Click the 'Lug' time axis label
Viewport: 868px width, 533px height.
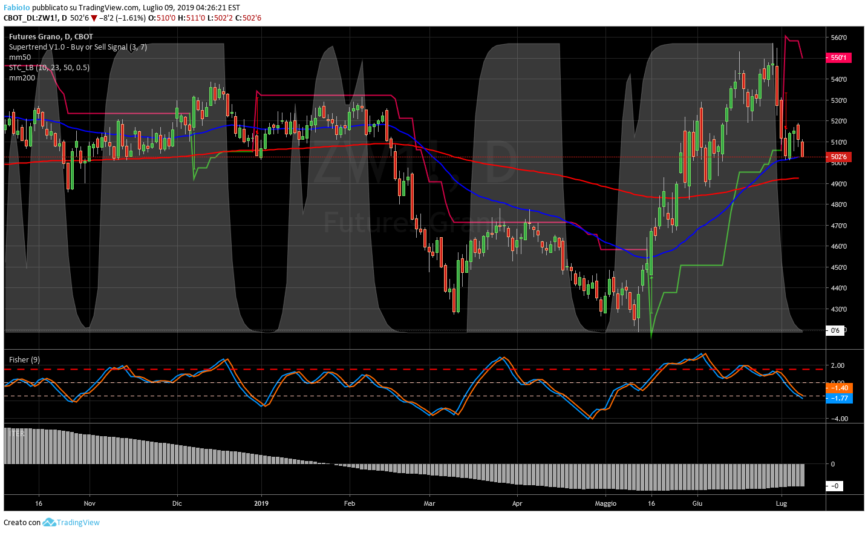tap(782, 503)
